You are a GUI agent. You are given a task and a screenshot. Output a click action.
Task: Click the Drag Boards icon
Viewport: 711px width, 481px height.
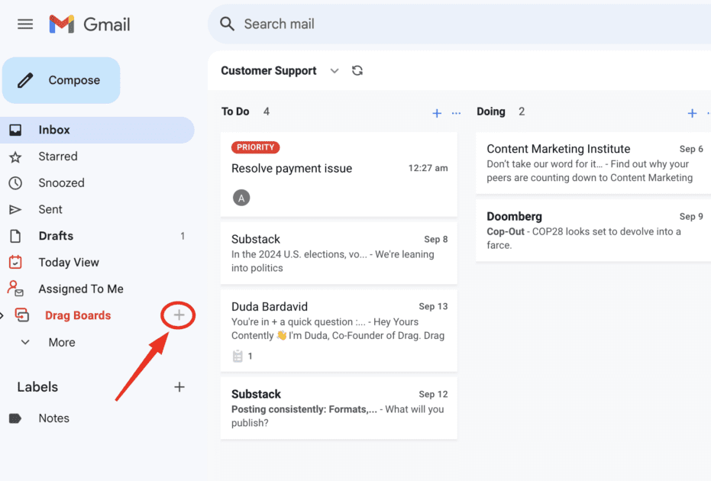click(21, 315)
